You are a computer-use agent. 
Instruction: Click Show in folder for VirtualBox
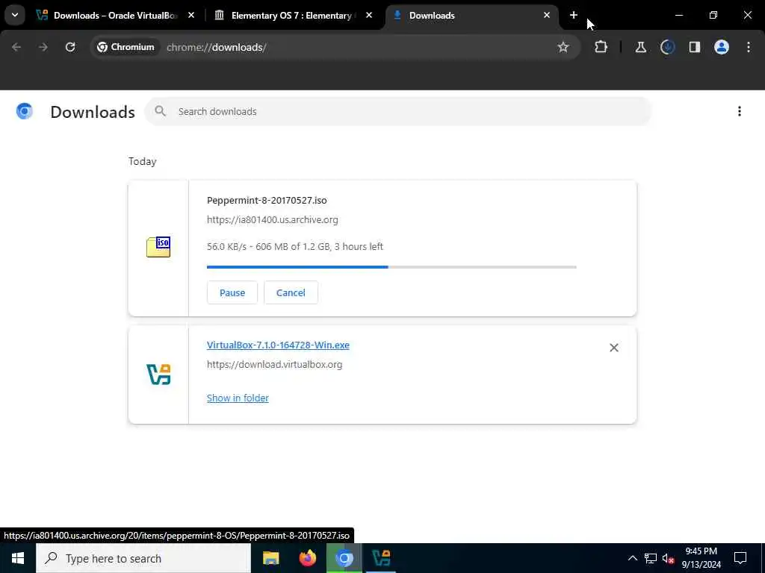pyautogui.click(x=238, y=398)
